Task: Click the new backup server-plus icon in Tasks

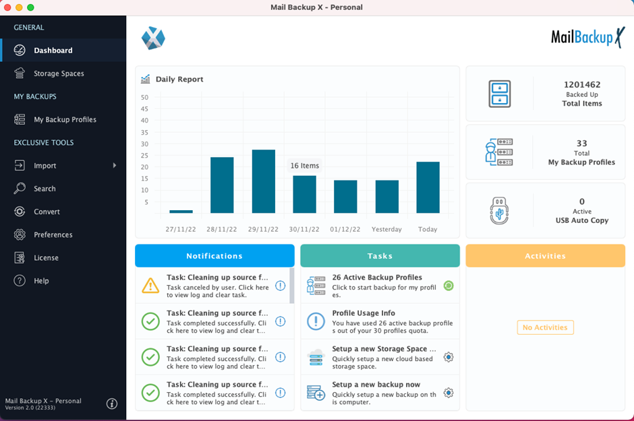Action: point(316,393)
